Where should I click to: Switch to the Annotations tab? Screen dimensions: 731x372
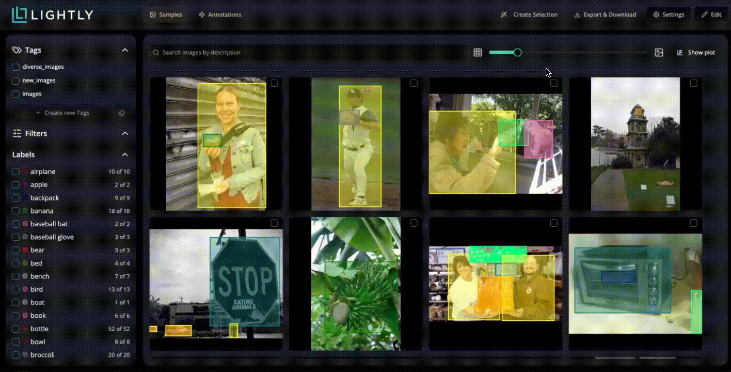pos(220,14)
